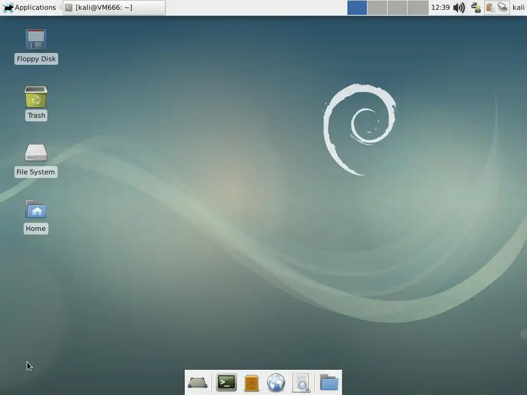Open the Applications menu
The image size is (527, 395).
[29, 7]
